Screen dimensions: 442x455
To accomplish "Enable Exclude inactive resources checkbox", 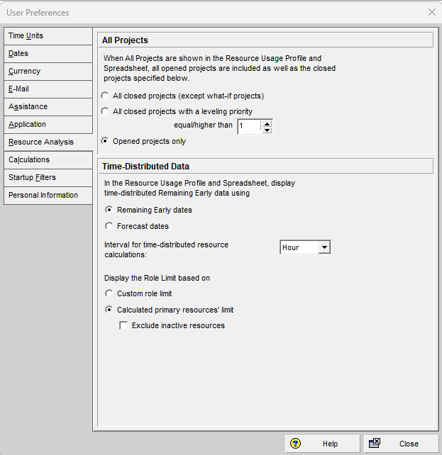I will pos(123,325).
